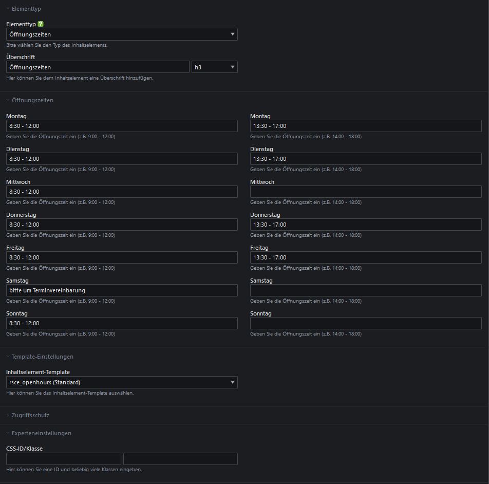This screenshot has height=484, width=489.
Task: Click the green help icon beside Elementtyp
Action: [41, 24]
